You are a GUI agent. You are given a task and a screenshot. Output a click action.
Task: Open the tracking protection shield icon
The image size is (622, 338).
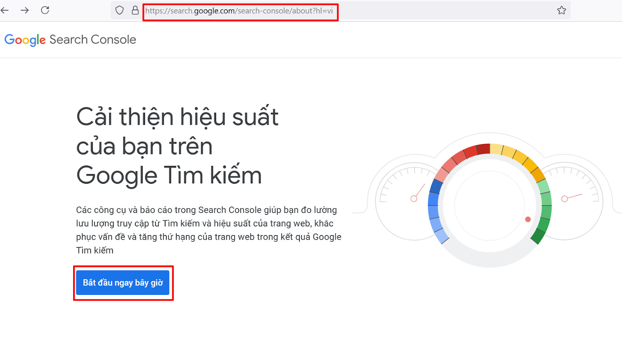tap(119, 10)
